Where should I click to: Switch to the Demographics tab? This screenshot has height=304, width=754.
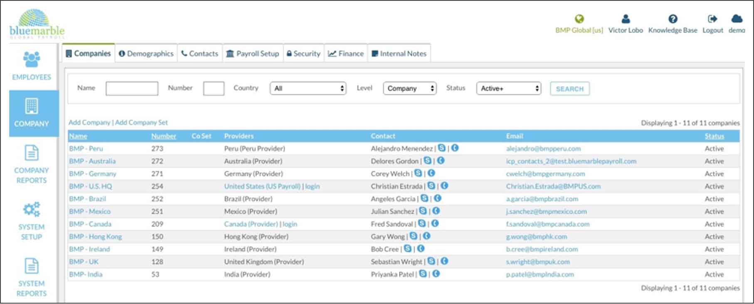146,54
